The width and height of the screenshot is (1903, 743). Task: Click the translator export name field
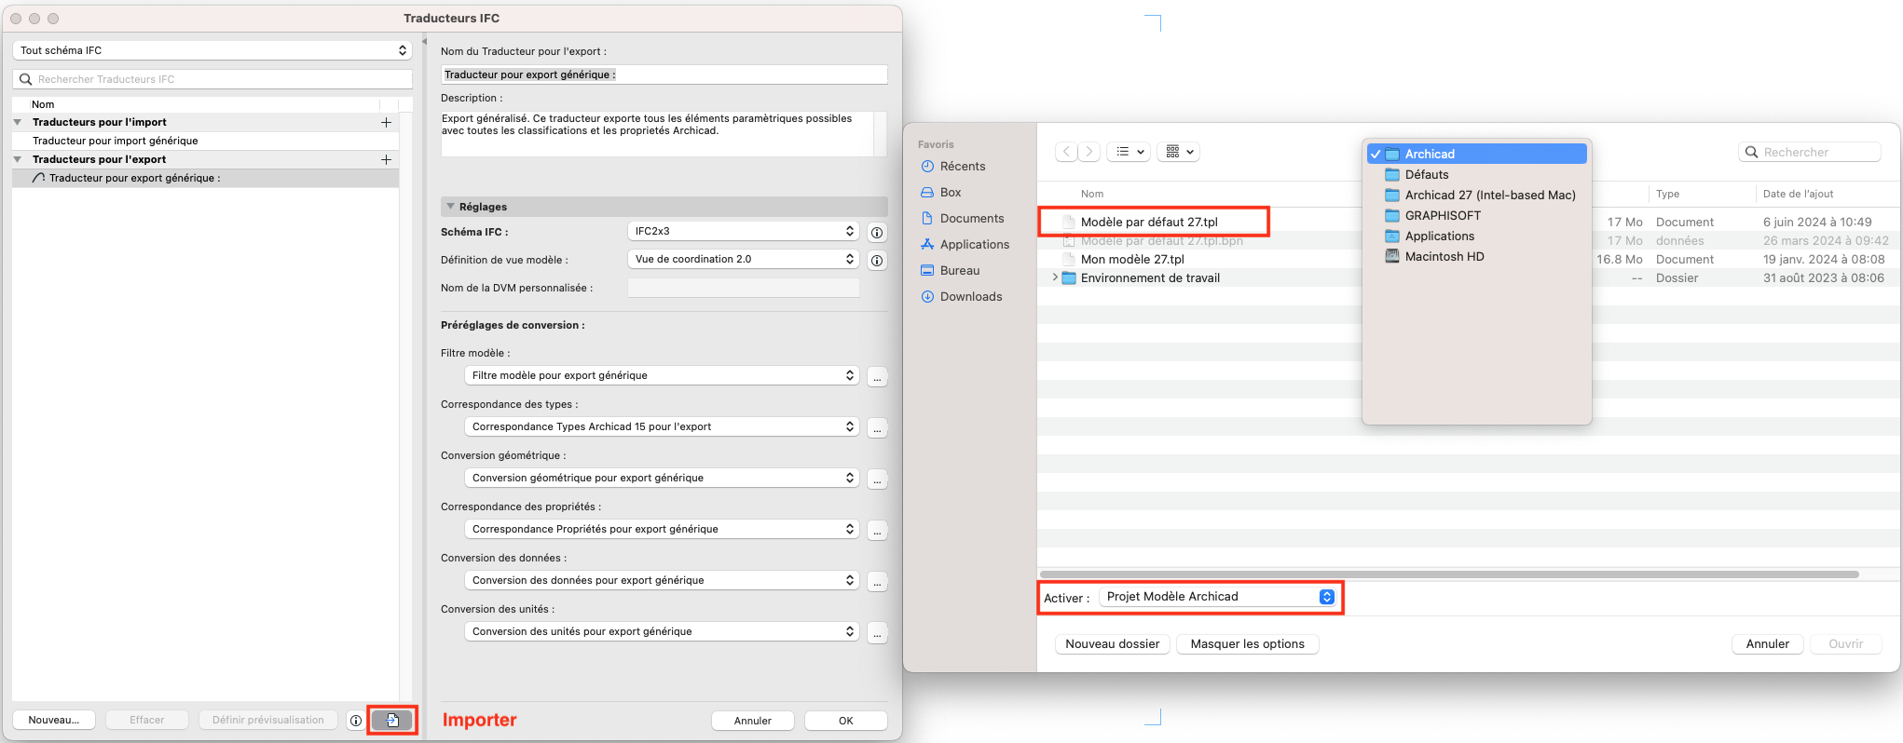coord(664,74)
